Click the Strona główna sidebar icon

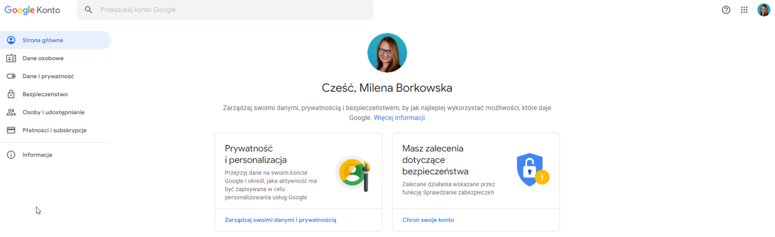(x=11, y=40)
